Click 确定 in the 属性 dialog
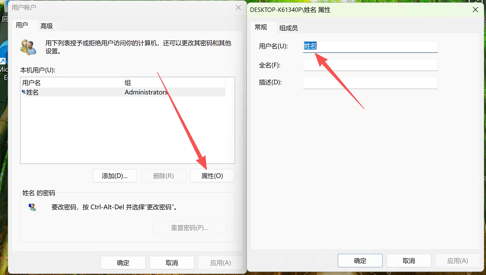The height and width of the screenshot is (275, 486). [360, 261]
